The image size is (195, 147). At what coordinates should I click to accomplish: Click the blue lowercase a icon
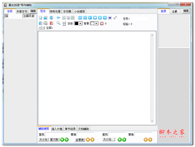pyautogui.click(x=105, y=18)
